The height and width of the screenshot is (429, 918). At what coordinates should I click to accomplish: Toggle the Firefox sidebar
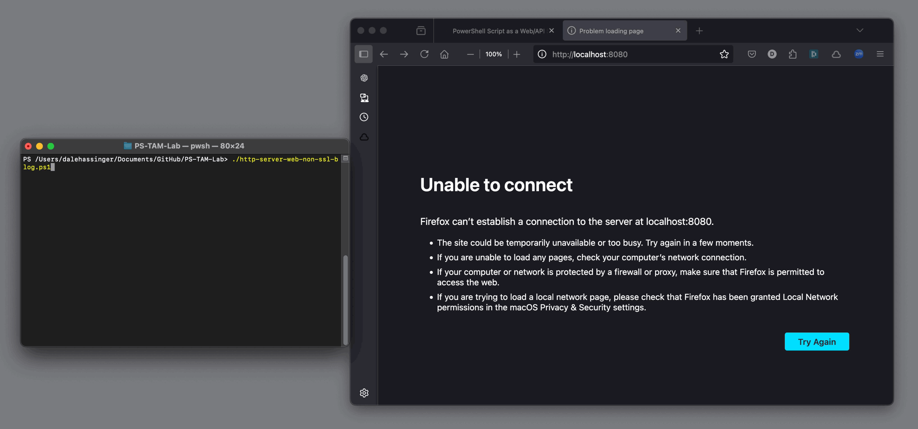(364, 54)
